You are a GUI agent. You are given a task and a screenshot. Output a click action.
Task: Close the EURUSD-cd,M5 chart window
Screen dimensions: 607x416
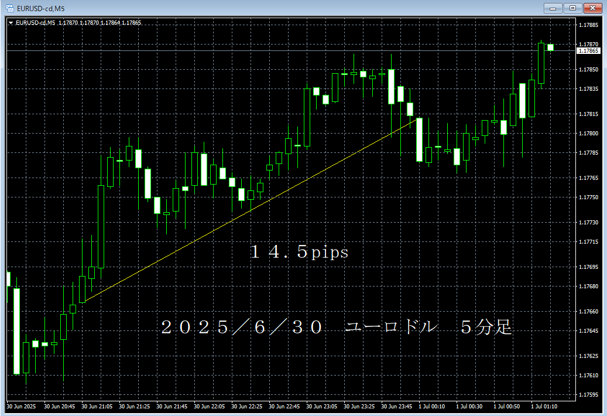[593, 8]
